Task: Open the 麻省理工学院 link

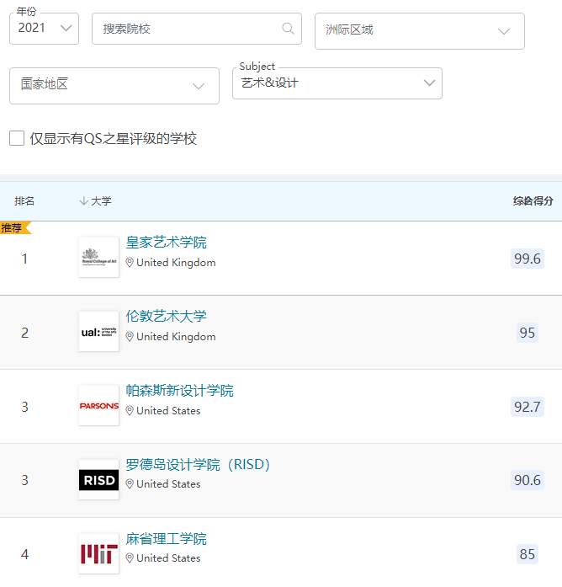Action: [x=166, y=539]
